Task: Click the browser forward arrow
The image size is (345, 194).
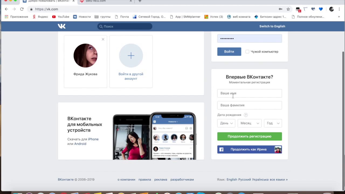Action: (14, 9)
